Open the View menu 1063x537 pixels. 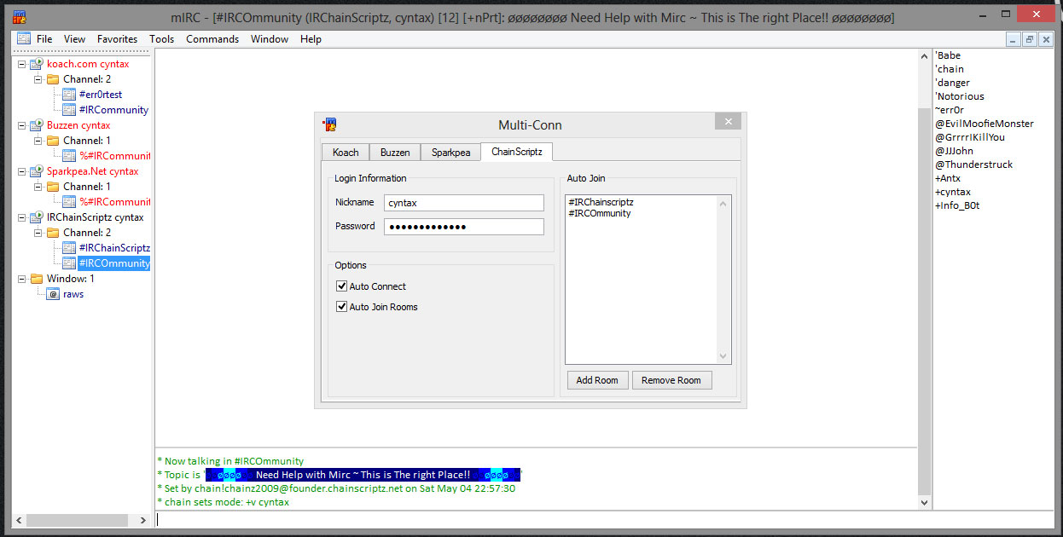tap(74, 39)
